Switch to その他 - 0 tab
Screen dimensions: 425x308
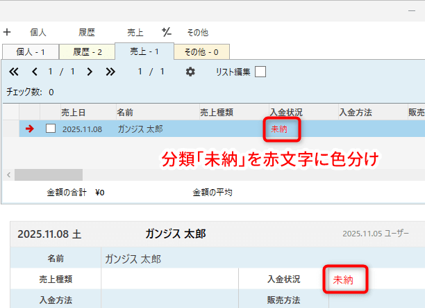tap(201, 51)
